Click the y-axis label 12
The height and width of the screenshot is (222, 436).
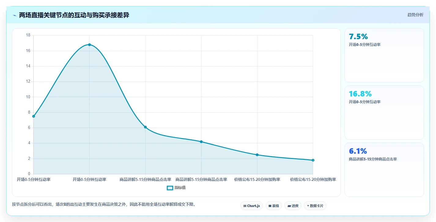28,81
